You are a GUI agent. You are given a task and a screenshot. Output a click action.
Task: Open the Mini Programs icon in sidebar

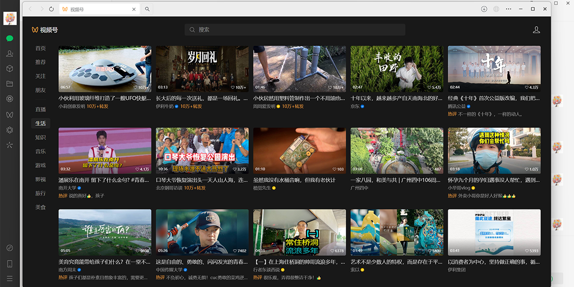click(10, 144)
